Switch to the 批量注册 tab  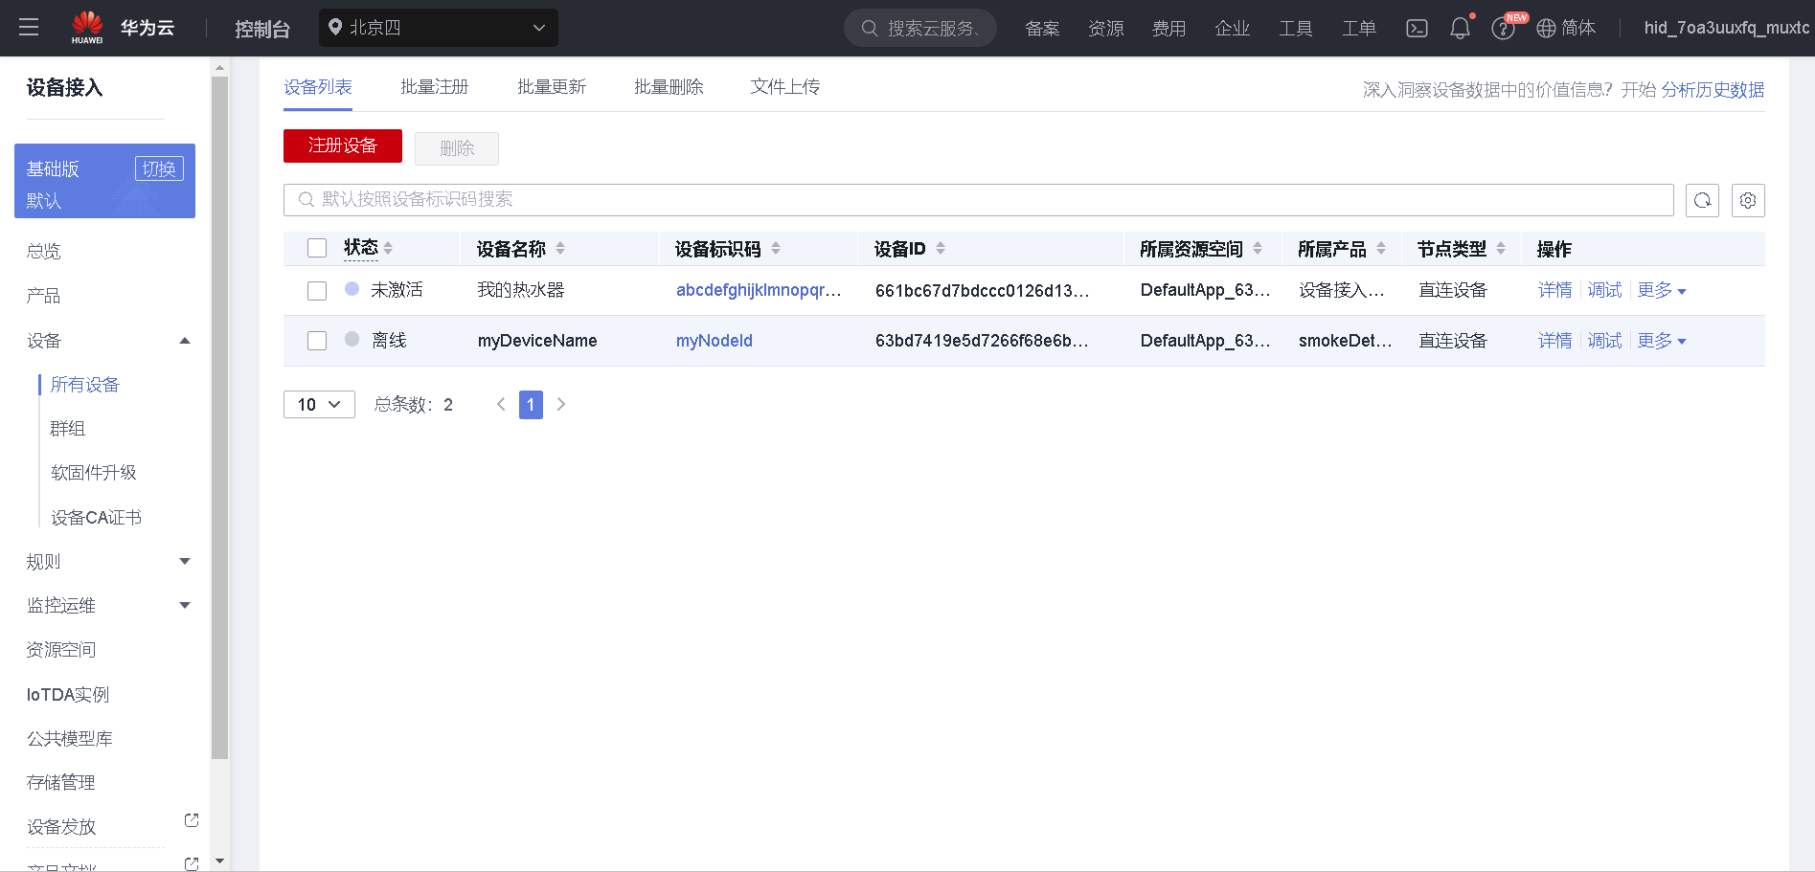coord(435,87)
